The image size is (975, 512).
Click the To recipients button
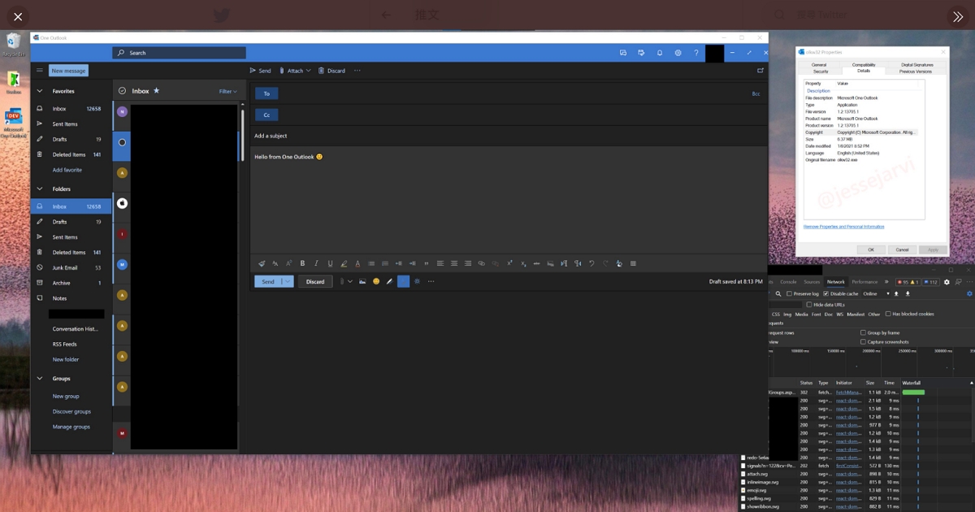coord(266,93)
